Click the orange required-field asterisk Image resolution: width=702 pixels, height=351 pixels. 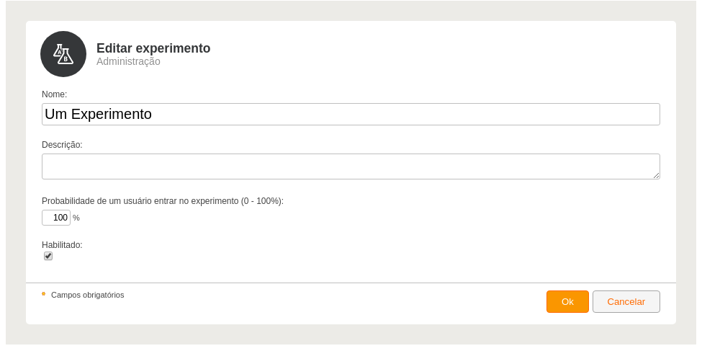pyautogui.click(x=44, y=294)
